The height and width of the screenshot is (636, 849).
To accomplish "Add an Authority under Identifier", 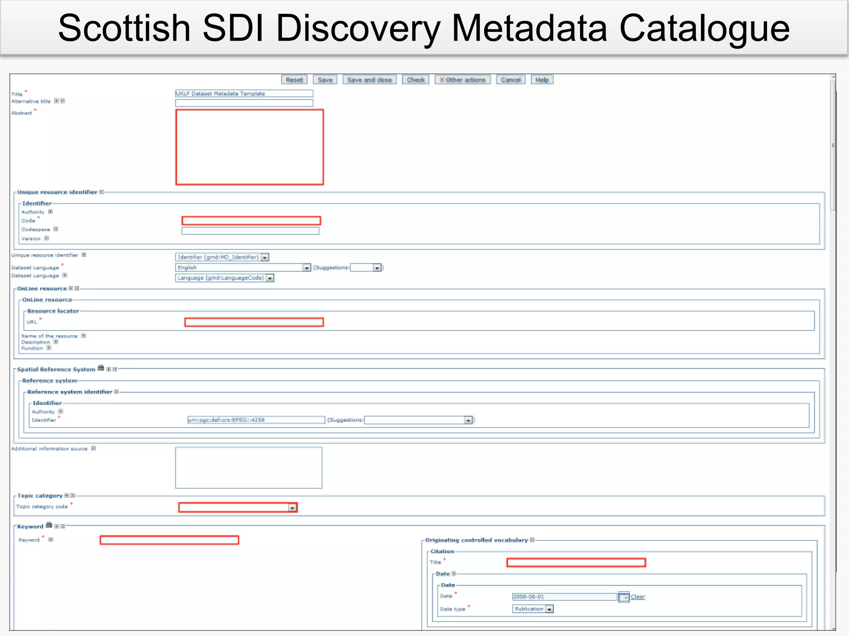I will tap(51, 212).
